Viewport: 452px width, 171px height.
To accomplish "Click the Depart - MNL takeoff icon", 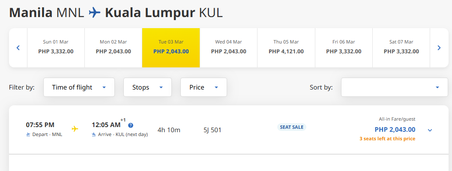I will tap(28, 134).
